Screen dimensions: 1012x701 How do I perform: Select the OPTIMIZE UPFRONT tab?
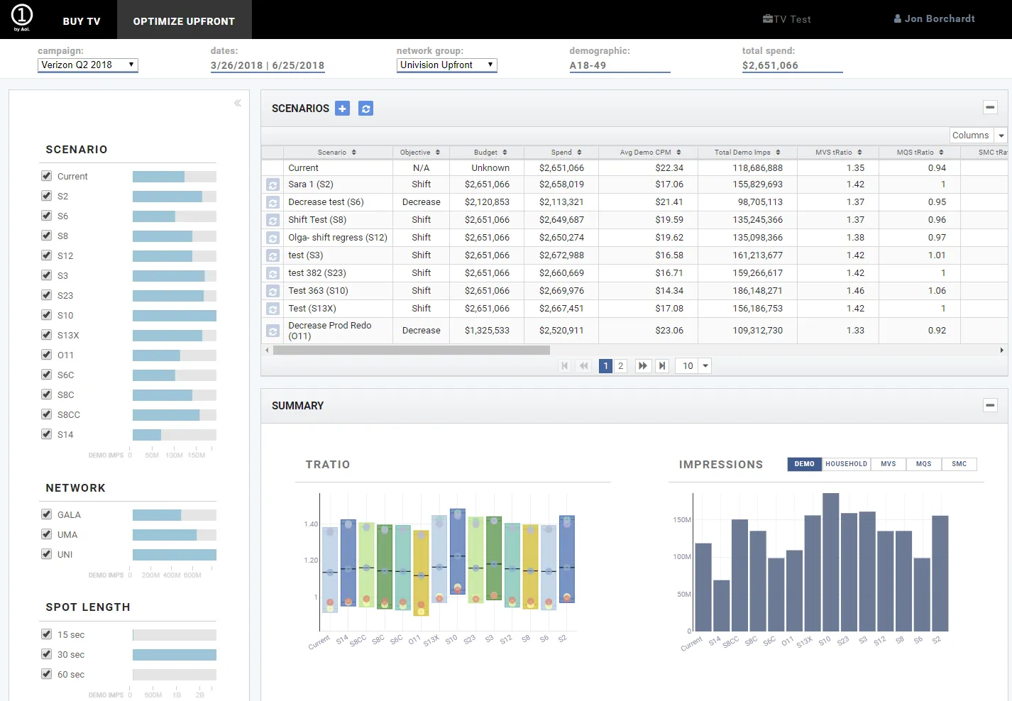pyautogui.click(x=184, y=21)
